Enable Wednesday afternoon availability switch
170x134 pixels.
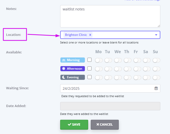[x=118, y=69]
